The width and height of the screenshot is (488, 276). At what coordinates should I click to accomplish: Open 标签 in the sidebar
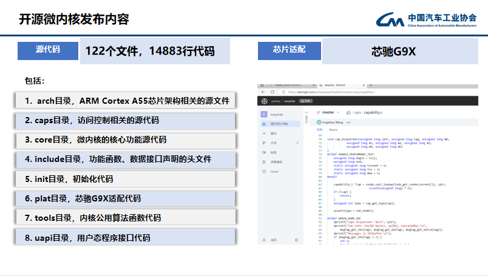tap(273, 152)
